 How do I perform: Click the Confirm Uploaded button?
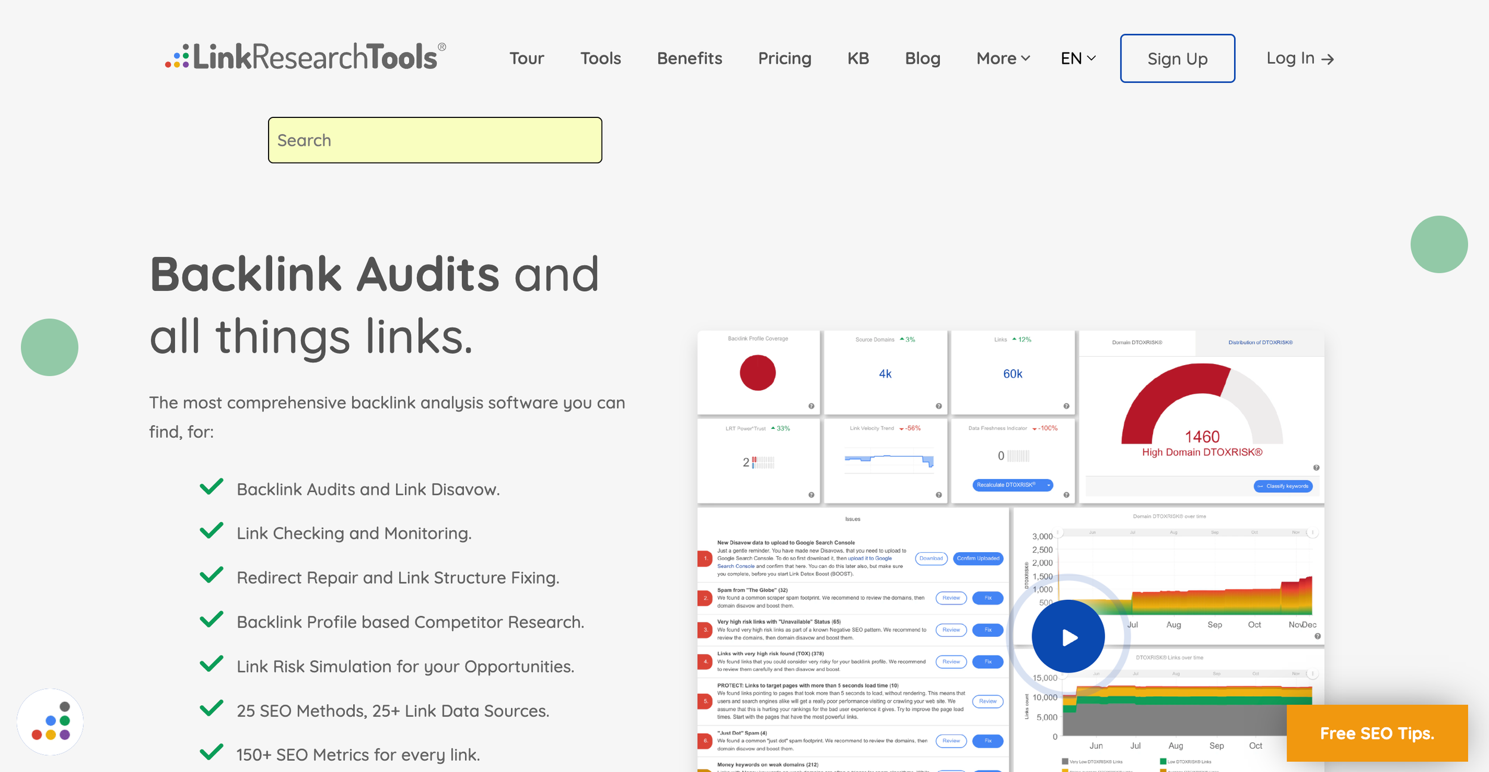point(978,559)
